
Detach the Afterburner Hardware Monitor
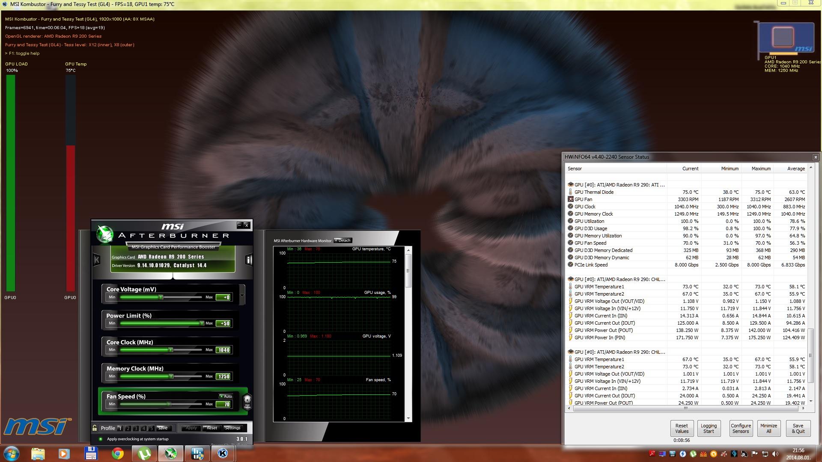(343, 240)
